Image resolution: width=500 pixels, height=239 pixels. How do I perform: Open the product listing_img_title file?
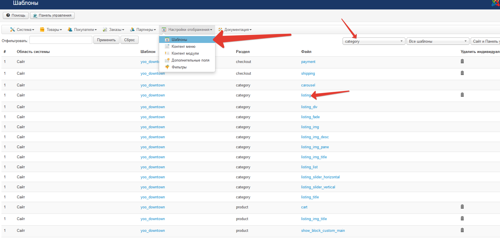pos(314,219)
